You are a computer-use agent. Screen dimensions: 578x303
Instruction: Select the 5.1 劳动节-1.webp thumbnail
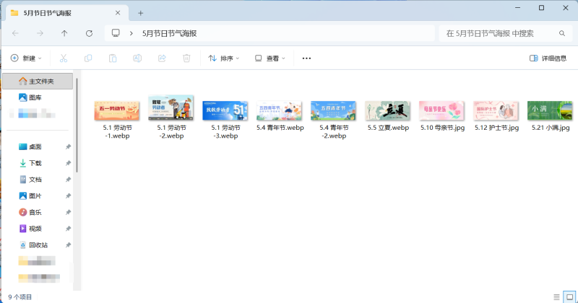click(x=116, y=110)
